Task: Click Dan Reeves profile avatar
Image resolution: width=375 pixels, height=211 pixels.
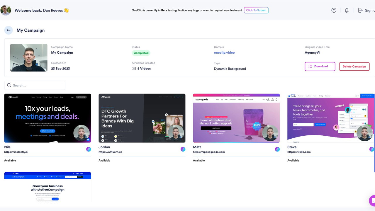Action: pyautogui.click(x=6, y=10)
